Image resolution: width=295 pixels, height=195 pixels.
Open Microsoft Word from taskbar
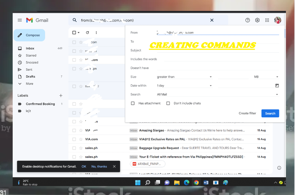[206, 183]
